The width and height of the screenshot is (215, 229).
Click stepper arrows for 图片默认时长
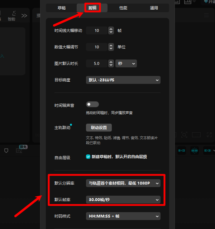(x=111, y=63)
